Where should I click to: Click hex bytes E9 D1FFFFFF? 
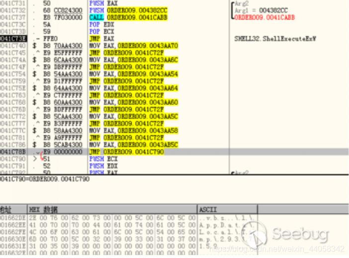[x=63, y=81]
